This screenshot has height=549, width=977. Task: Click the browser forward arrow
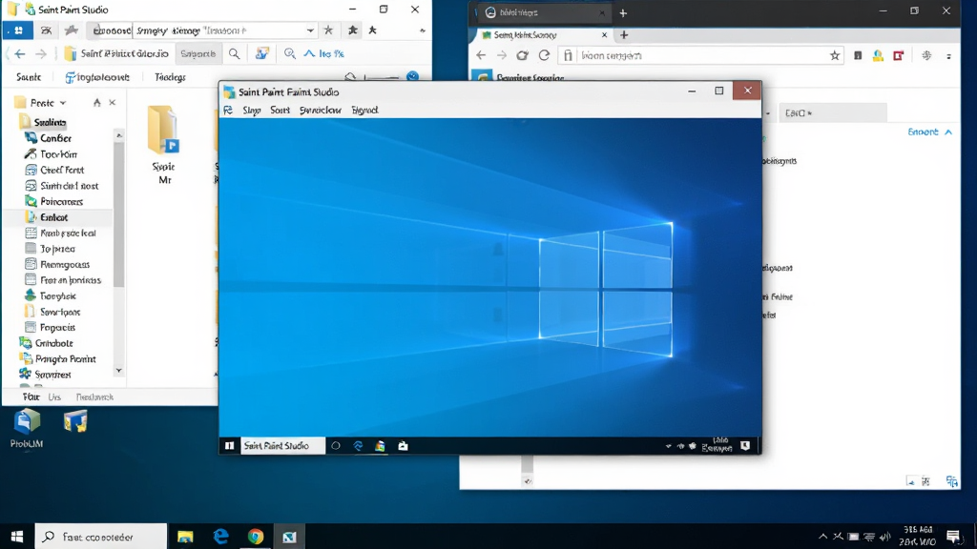502,55
